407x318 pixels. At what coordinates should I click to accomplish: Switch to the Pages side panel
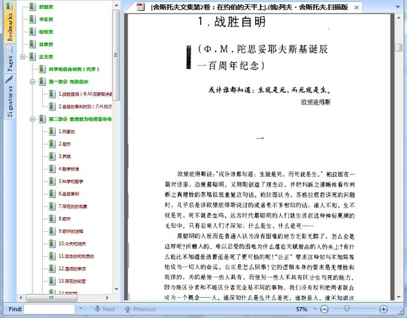coord(10,59)
